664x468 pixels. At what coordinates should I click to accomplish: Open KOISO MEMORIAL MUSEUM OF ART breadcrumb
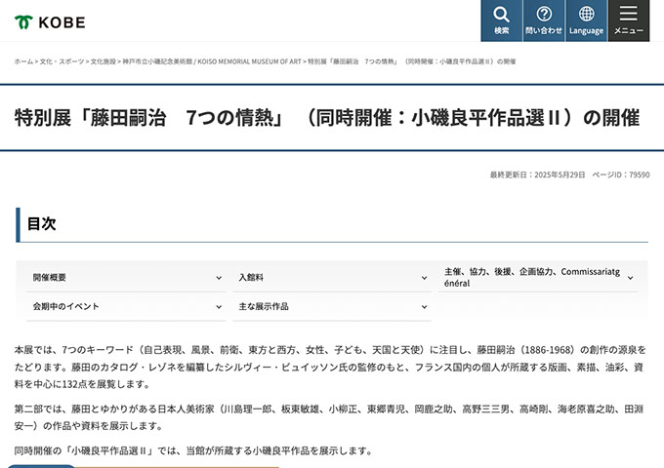[x=212, y=61]
